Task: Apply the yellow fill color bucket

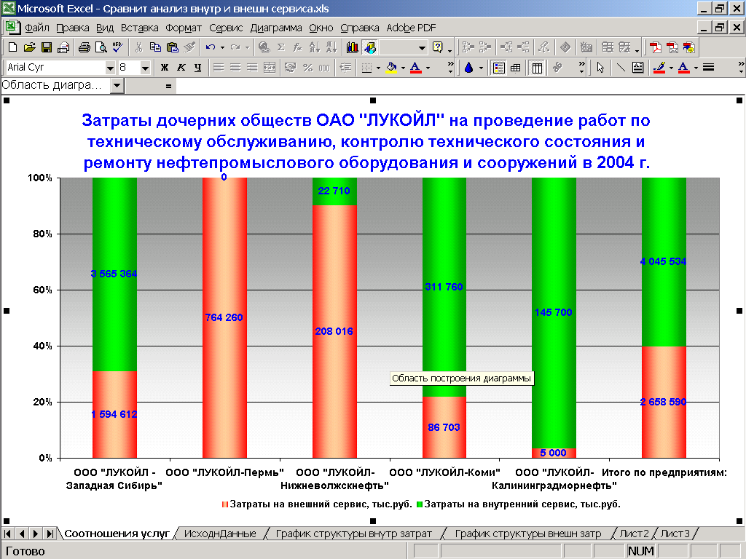Action: pos(391,68)
